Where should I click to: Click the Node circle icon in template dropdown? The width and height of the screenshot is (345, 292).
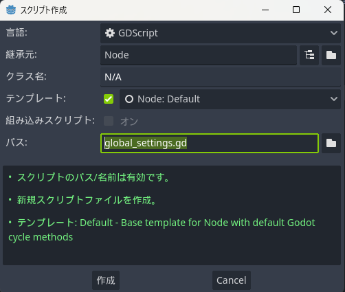tap(129, 99)
